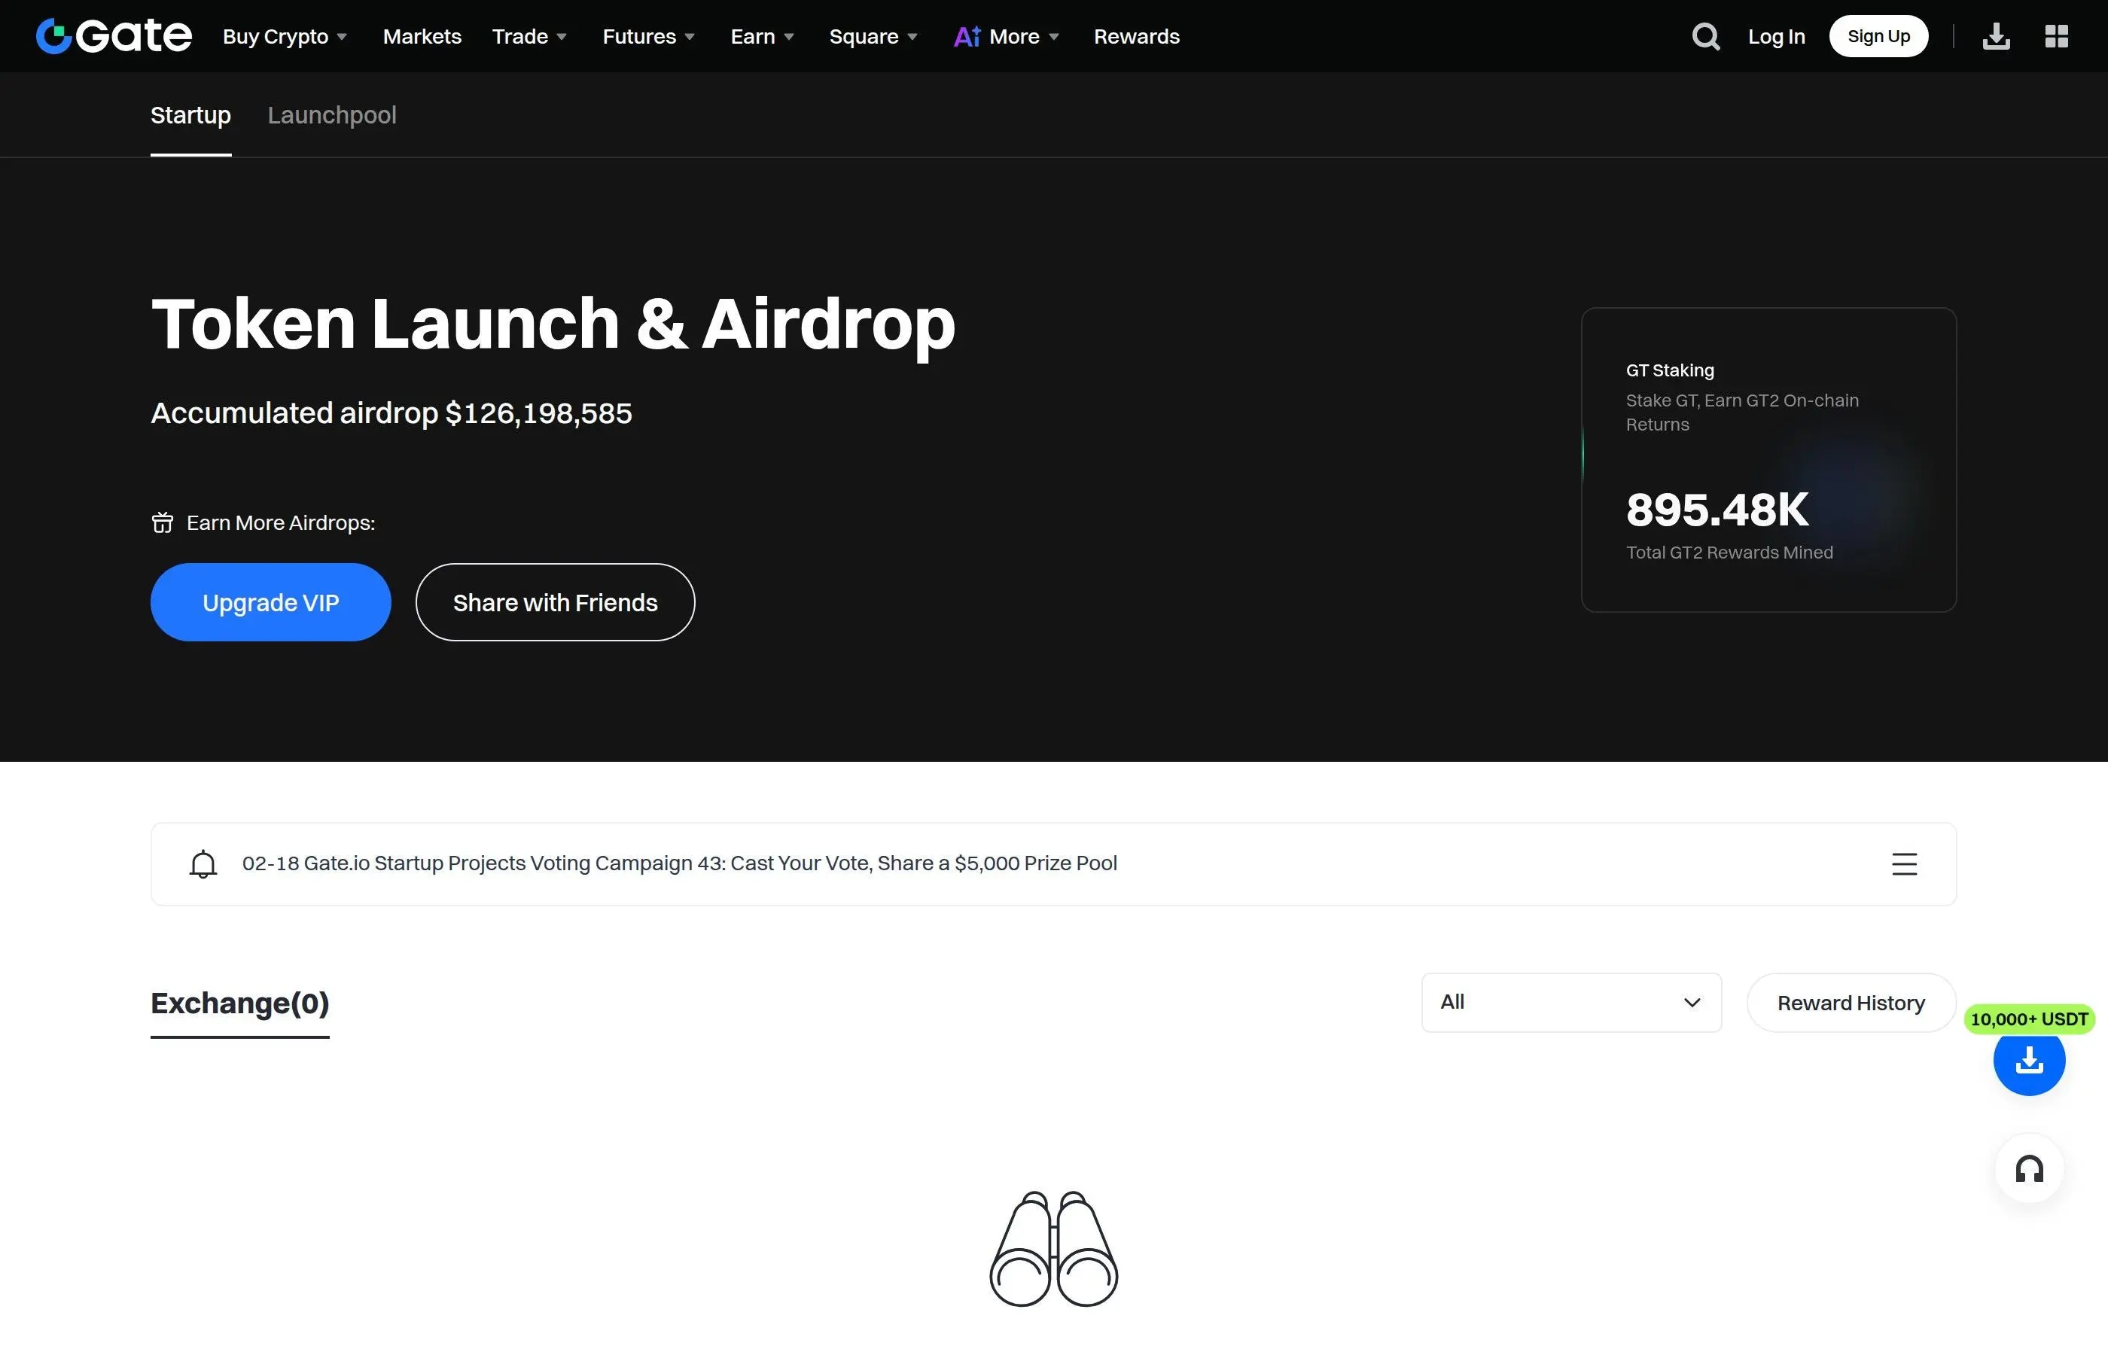
Task: Open the search magnifier icon
Action: [x=1705, y=36]
